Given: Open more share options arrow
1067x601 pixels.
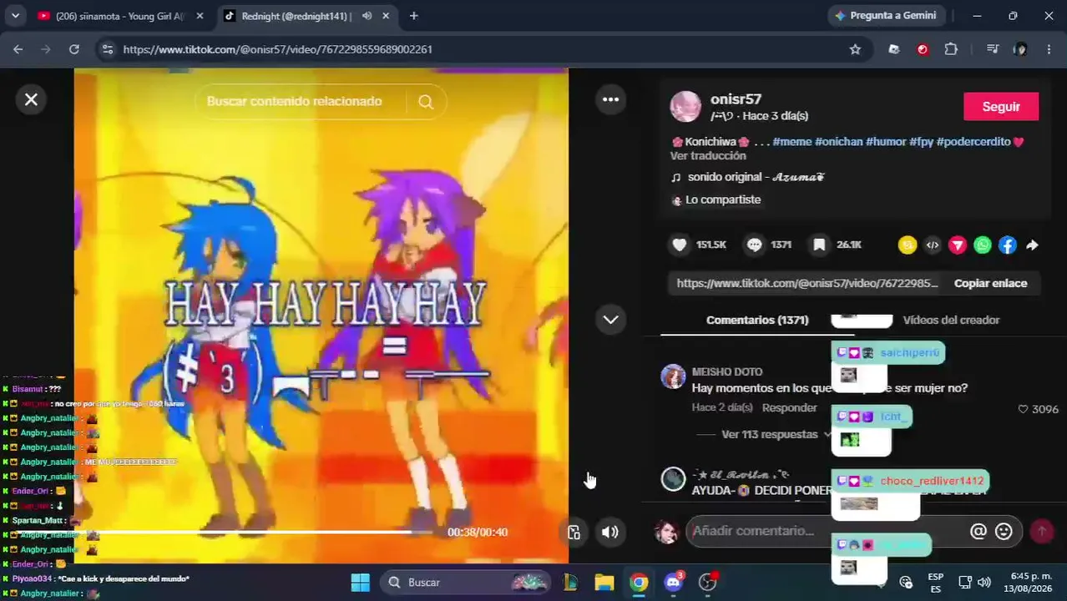Looking at the screenshot, I should (1032, 245).
